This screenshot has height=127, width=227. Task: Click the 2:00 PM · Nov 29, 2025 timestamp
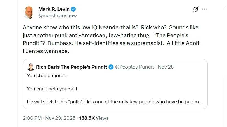coord(49,118)
